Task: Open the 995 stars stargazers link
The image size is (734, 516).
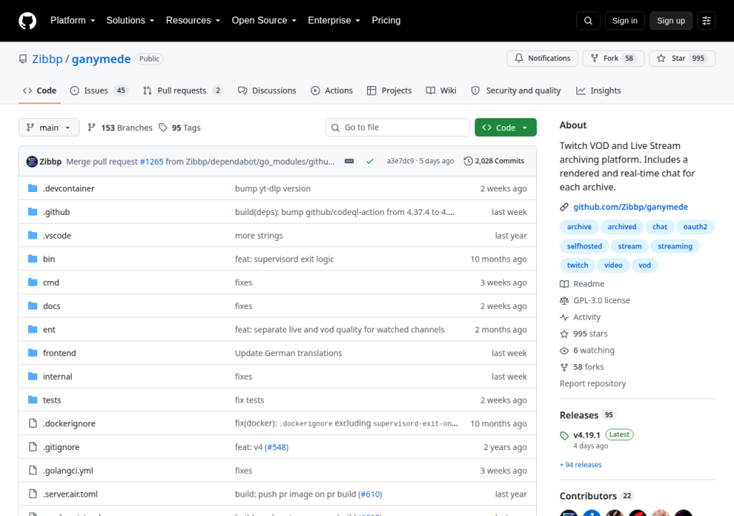Action: pos(583,334)
